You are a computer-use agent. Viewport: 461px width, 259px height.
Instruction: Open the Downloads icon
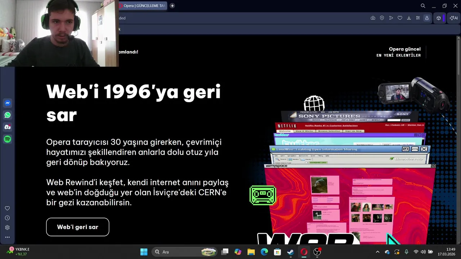(x=409, y=18)
